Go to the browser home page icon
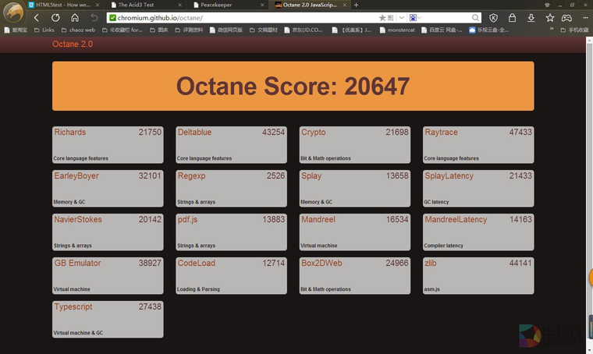The image size is (593, 354). click(75, 17)
